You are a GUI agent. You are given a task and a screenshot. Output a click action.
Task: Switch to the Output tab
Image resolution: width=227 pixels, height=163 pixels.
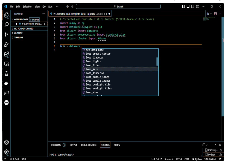(73, 145)
